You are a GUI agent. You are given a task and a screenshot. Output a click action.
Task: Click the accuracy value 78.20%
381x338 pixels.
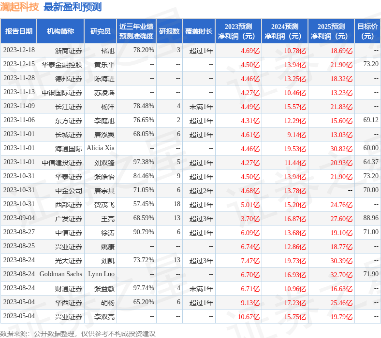[144, 50]
